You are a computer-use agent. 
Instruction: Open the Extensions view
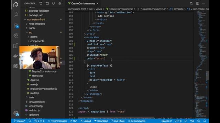pyautogui.click(x=16, y=45)
